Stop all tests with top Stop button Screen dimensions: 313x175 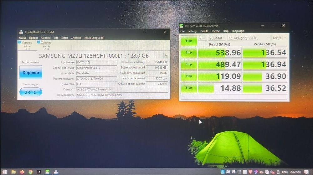pos(189,40)
